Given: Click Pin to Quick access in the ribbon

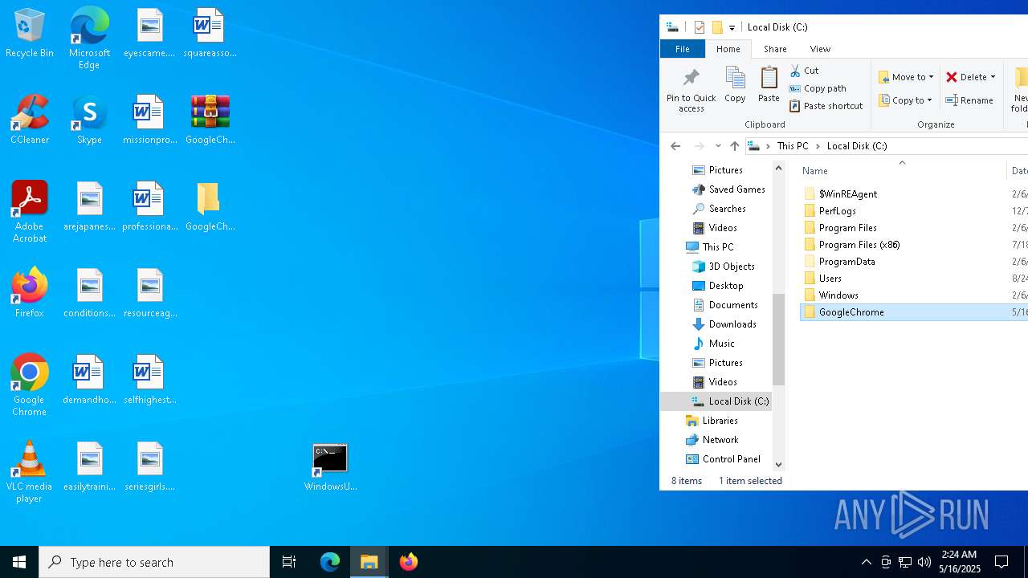Looking at the screenshot, I should pyautogui.click(x=691, y=89).
